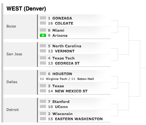Open the New Mexico St team link

click(71, 91)
